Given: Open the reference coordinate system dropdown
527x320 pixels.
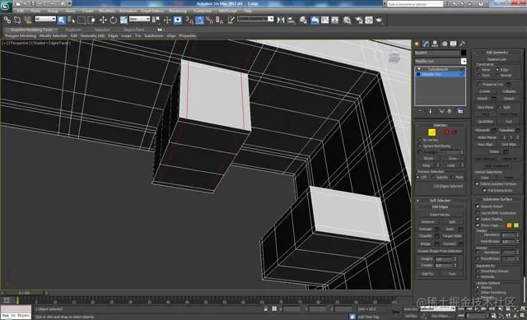Looking at the screenshot, I should 139,19.
